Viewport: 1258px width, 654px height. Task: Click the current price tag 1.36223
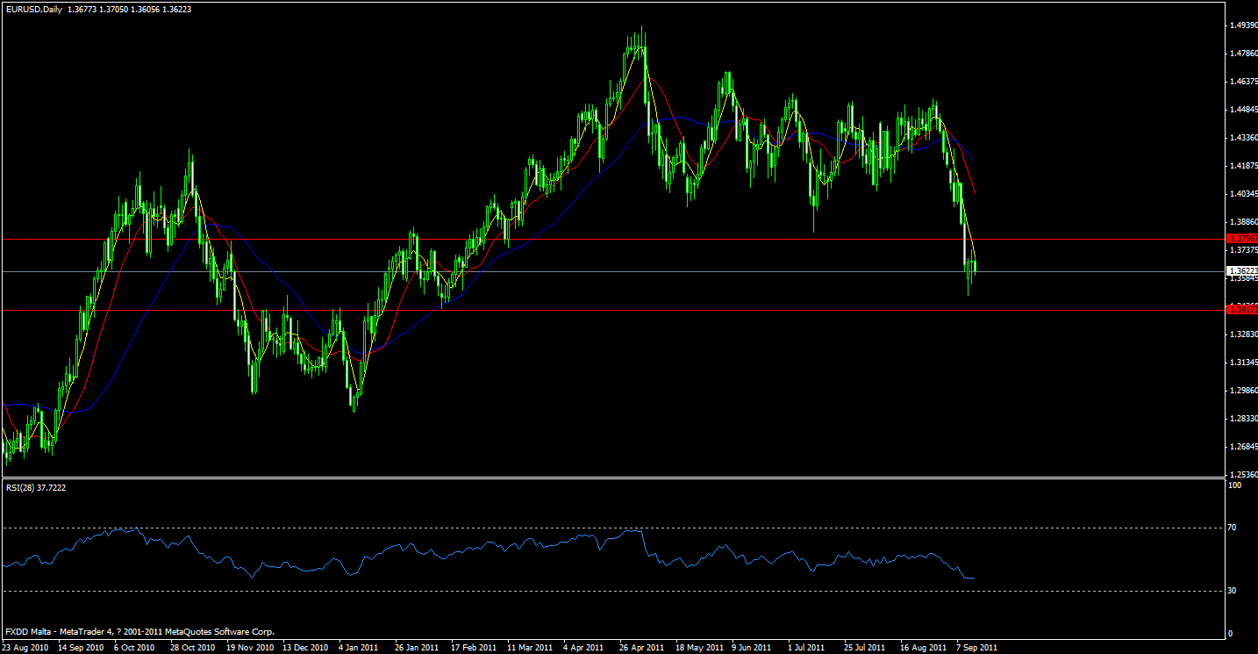(x=1240, y=270)
